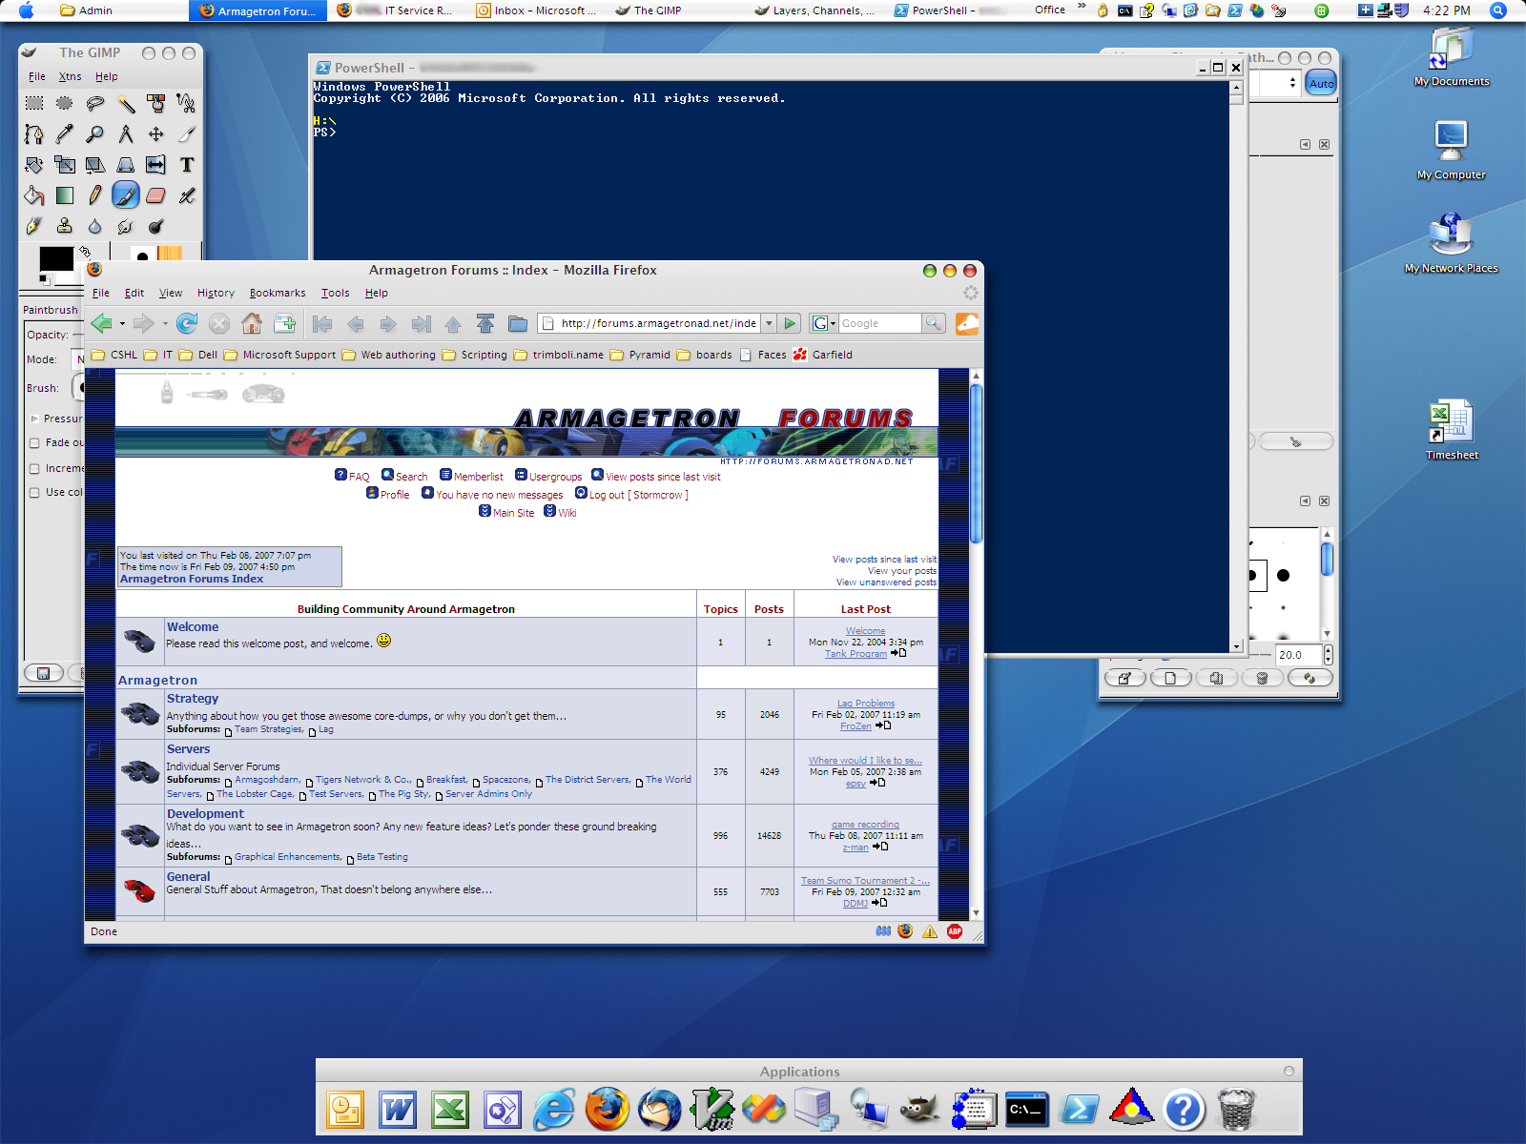1526x1144 pixels.
Task: Select the Measure compass tool
Action: [x=126, y=134]
